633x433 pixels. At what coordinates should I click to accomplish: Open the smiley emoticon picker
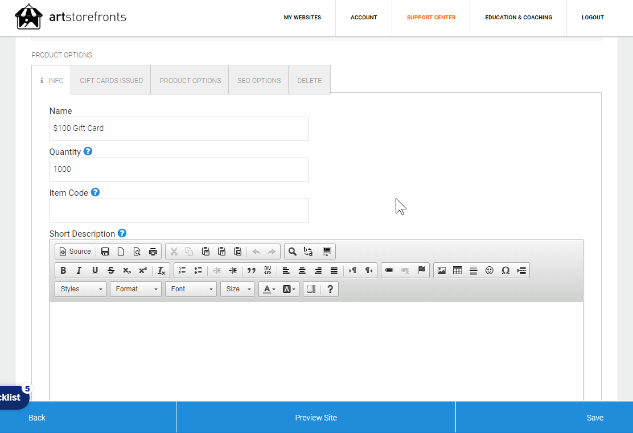point(489,270)
